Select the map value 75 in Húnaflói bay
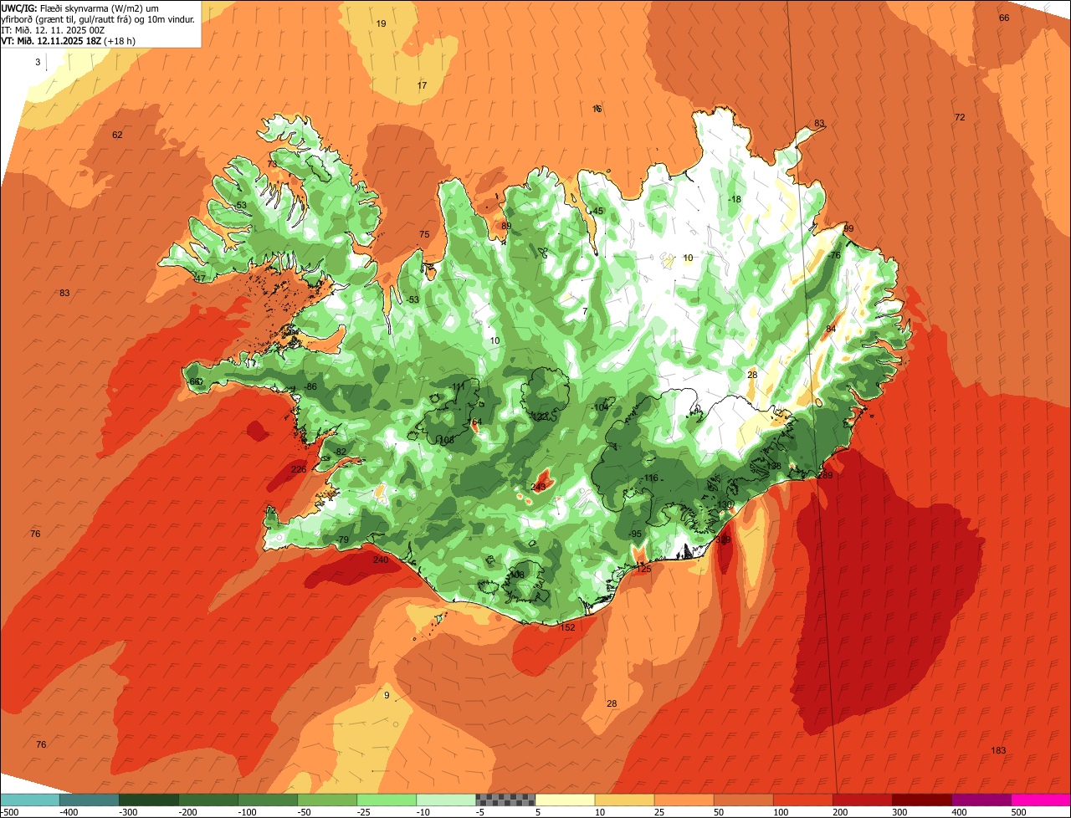This screenshot has width=1071, height=818. pos(424,234)
